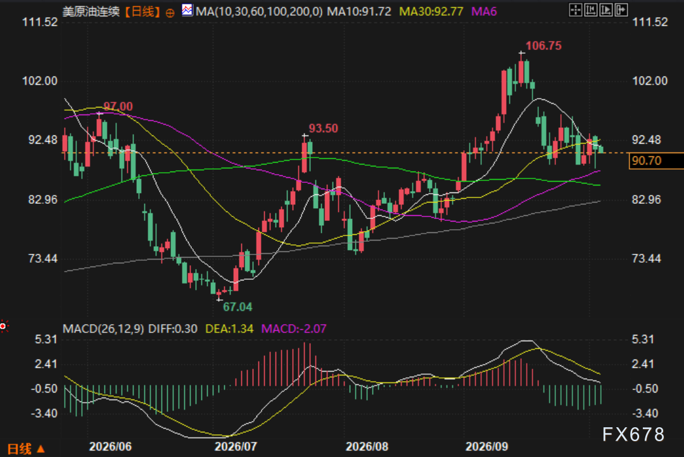
Task: Click the 2026/06 date axis label
Action: pos(110,446)
